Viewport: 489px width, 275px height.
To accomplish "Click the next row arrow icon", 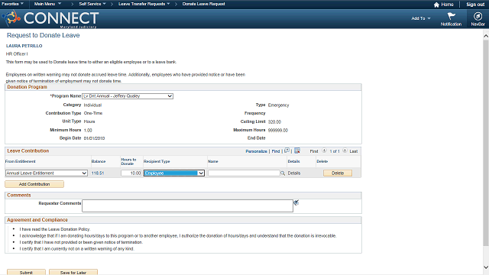I will (345, 150).
